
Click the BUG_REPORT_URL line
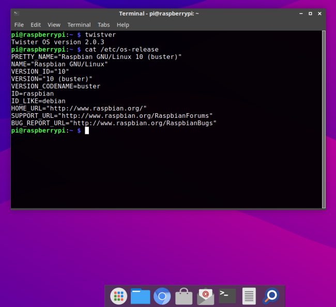[114, 123]
